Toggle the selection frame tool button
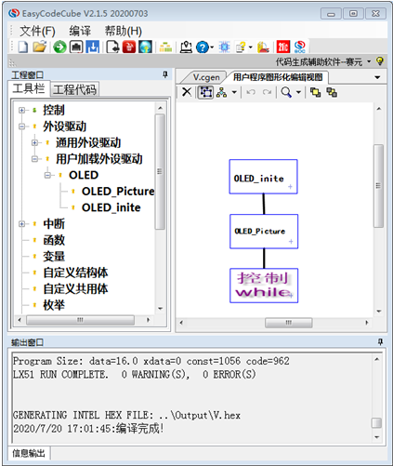 pos(206,92)
